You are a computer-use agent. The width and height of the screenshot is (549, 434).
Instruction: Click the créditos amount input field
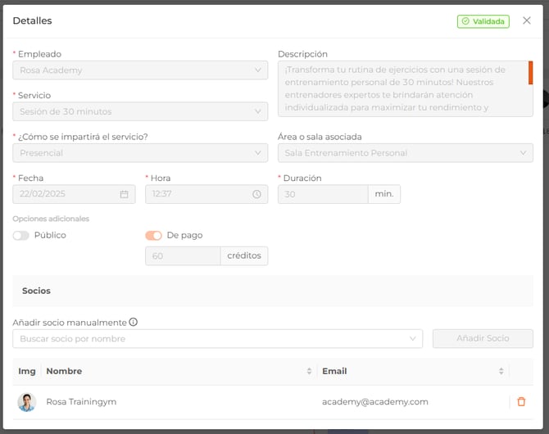tap(183, 256)
